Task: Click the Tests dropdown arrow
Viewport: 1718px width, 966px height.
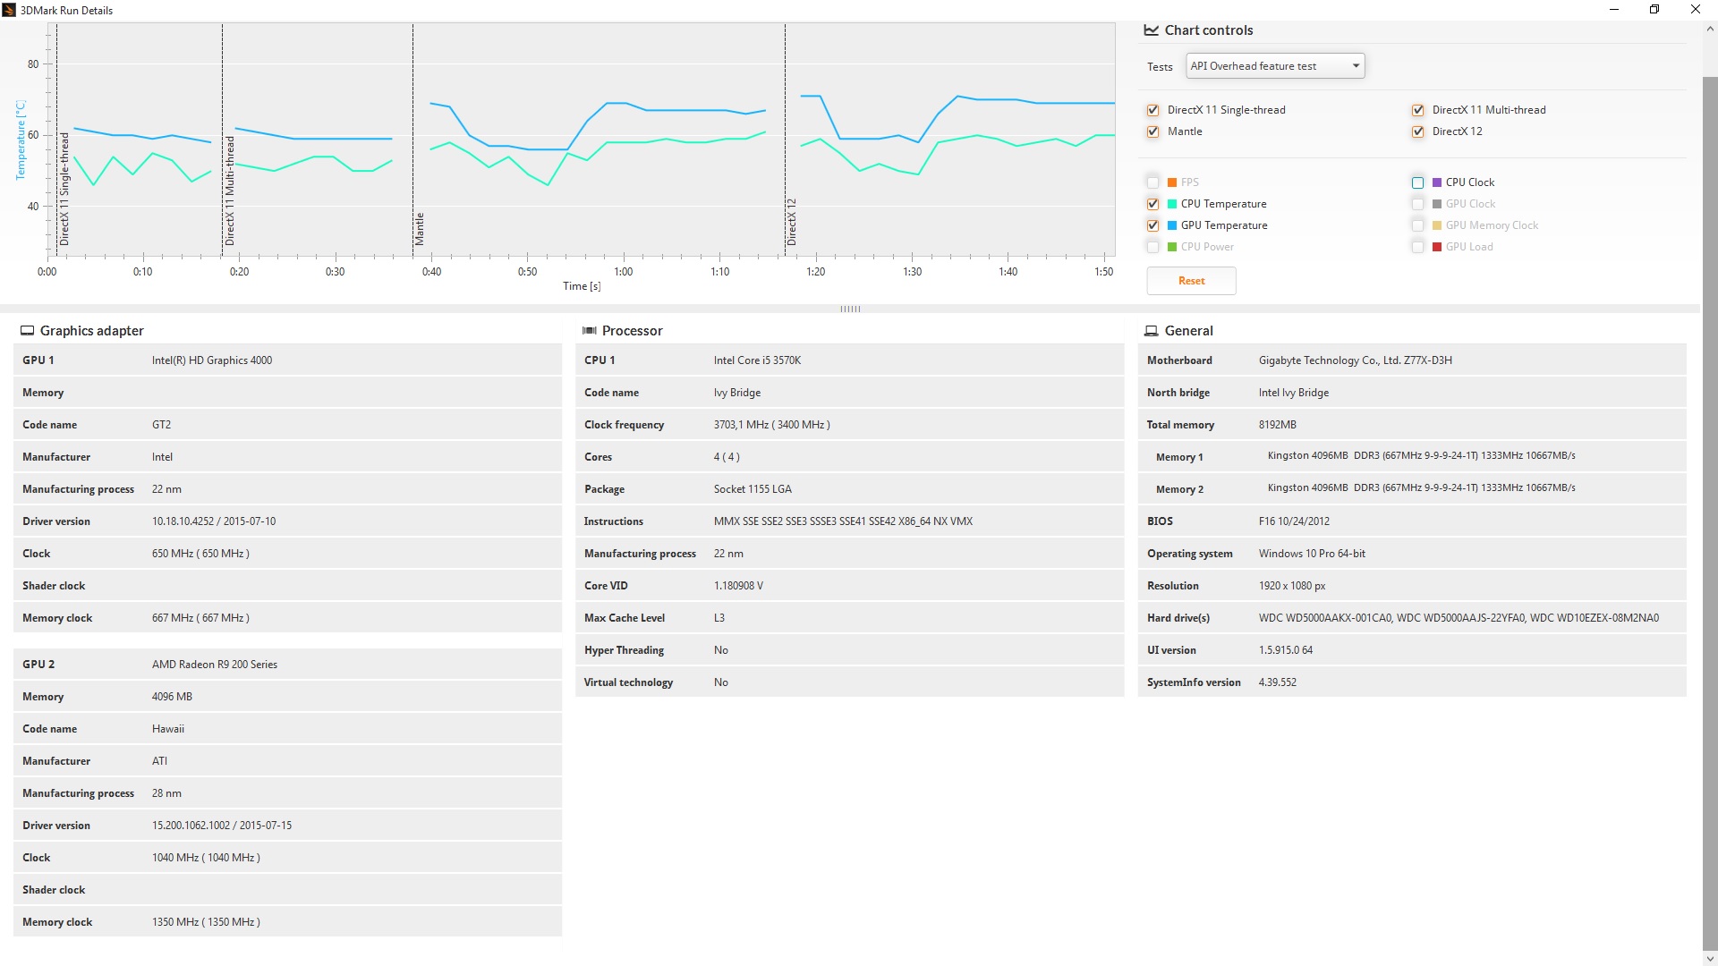Action: point(1356,66)
